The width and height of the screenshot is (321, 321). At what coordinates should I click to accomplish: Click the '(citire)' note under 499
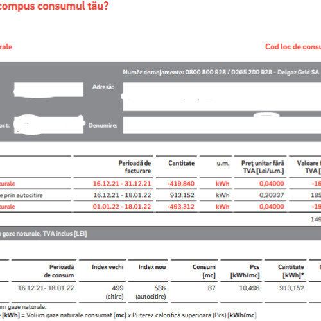pos(114,297)
